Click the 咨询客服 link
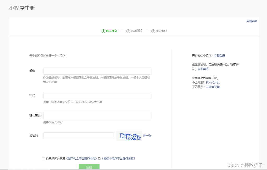Screen dimensions: 267x170 (252, 21)
